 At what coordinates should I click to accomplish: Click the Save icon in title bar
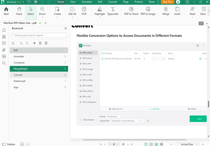click(29, 2)
